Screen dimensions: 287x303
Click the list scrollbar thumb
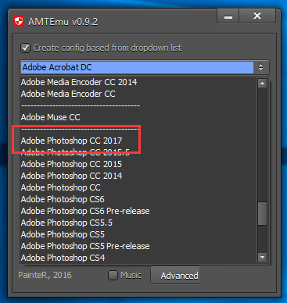pos(262,213)
